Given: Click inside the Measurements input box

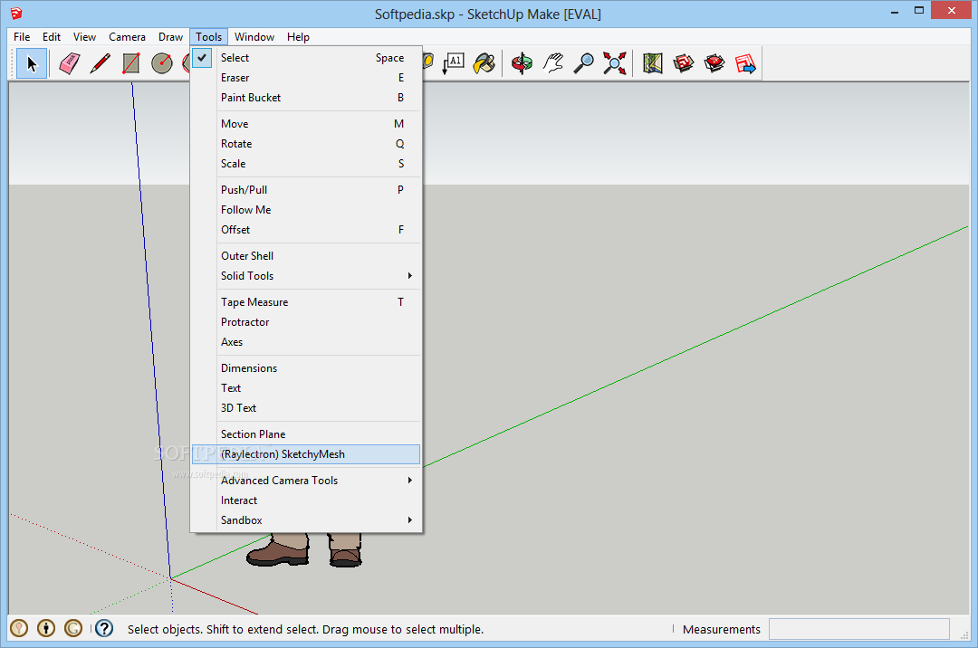Looking at the screenshot, I should tap(858, 629).
